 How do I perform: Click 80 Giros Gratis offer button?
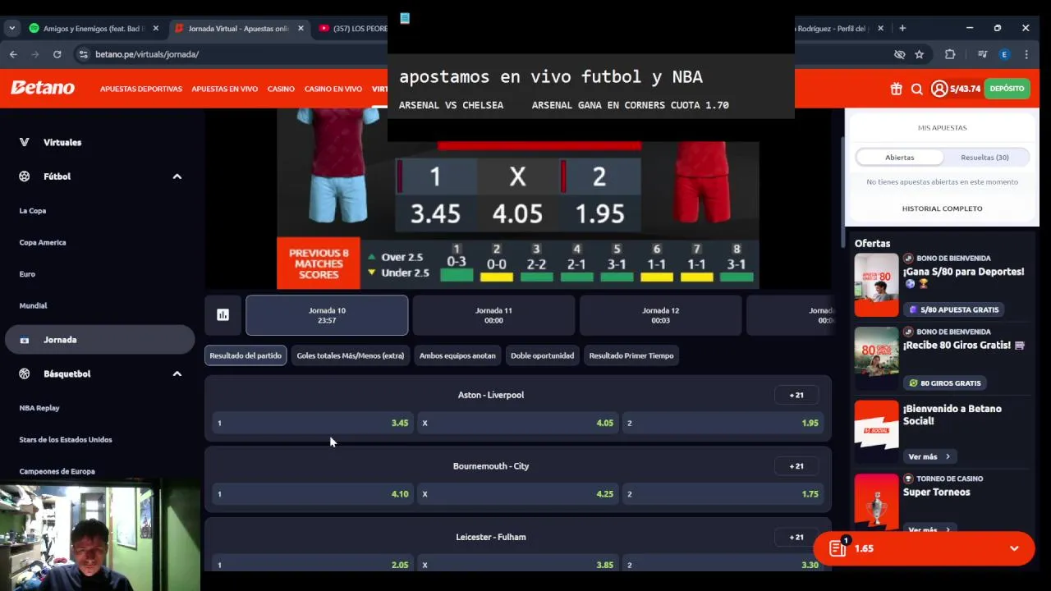point(945,383)
